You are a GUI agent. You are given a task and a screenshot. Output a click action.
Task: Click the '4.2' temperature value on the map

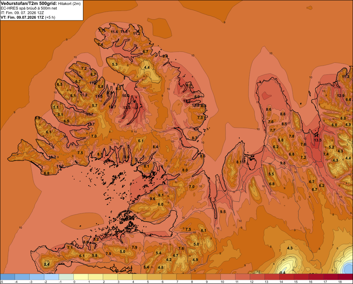click(169, 260)
